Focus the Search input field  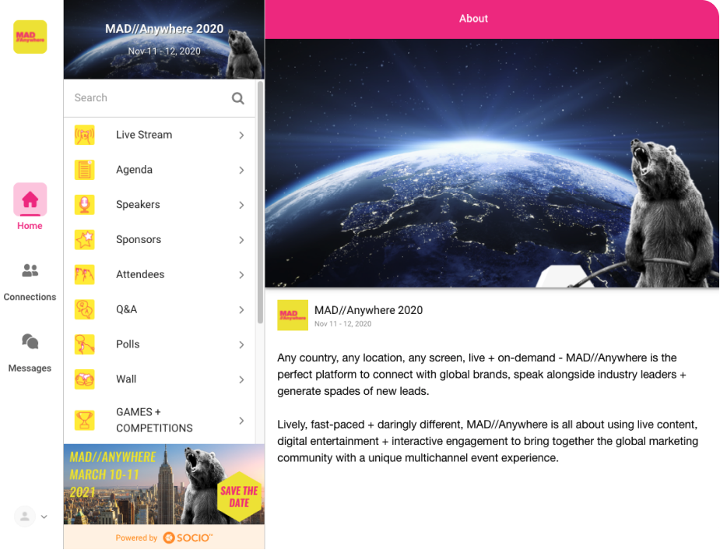coord(160,98)
